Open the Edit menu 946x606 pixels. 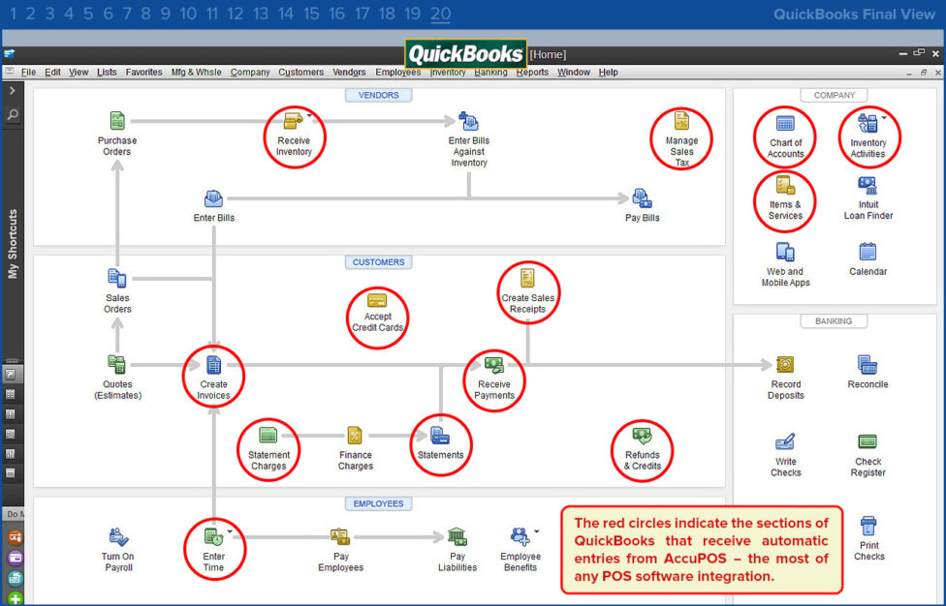pyautogui.click(x=52, y=73)
